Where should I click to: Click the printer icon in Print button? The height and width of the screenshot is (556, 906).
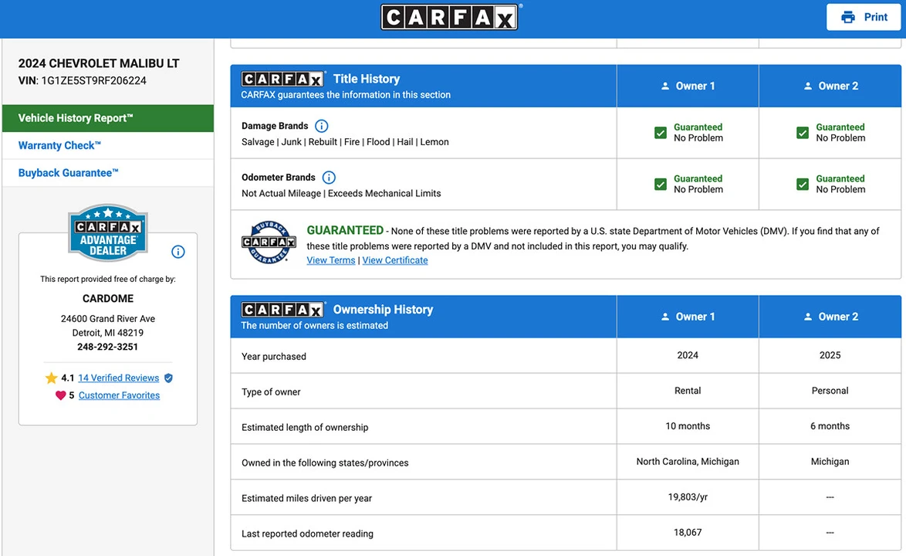[x=847, y=17]
